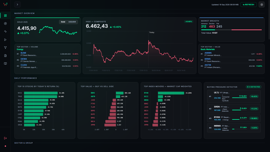Screen dimensions: 270x152
Task: Refresh the market data
Action: click(248, 5)
